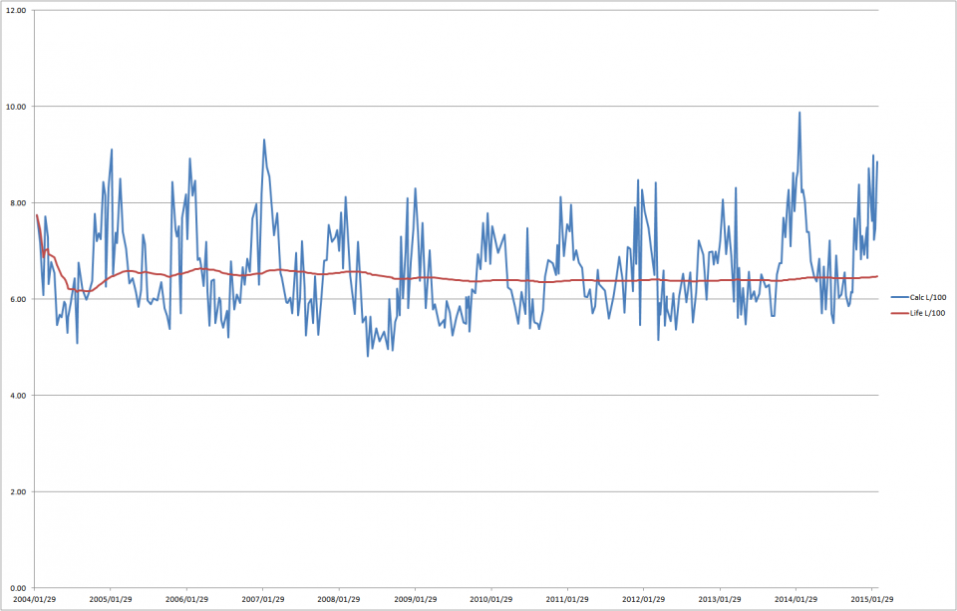The width and height of the screenshot is (957, 611).
Task: Click the blue Calc L/100 legend line marker
Action: click(899, 297)
